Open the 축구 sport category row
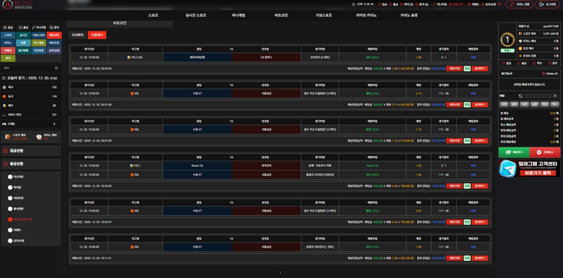The width and height of the screenshot is (563, 278). (x=31, y=88)
